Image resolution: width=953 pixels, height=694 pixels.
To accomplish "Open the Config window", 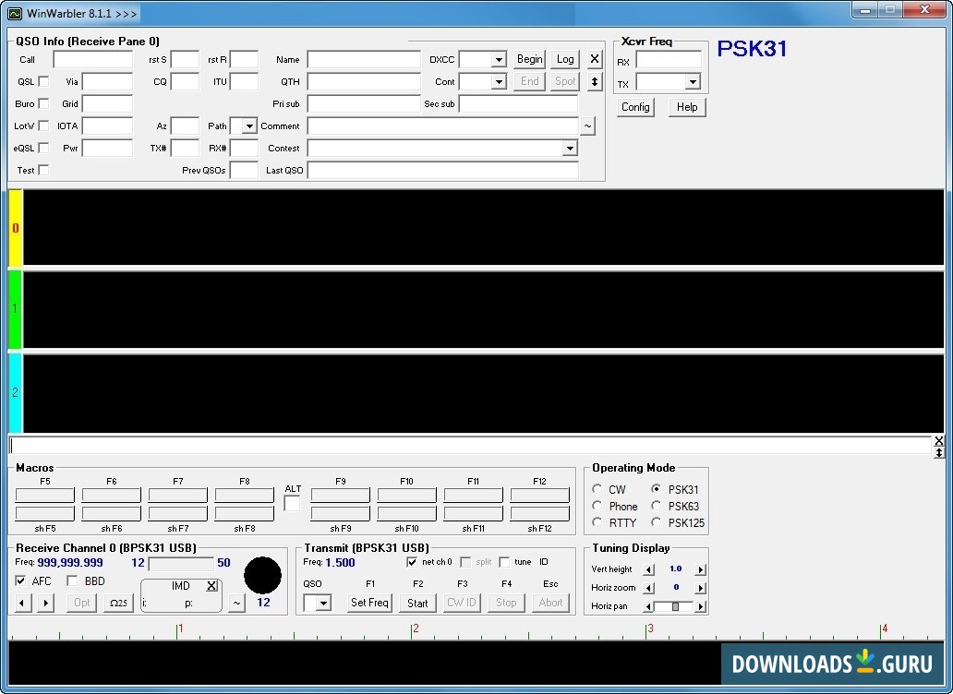I will point(635,107).
